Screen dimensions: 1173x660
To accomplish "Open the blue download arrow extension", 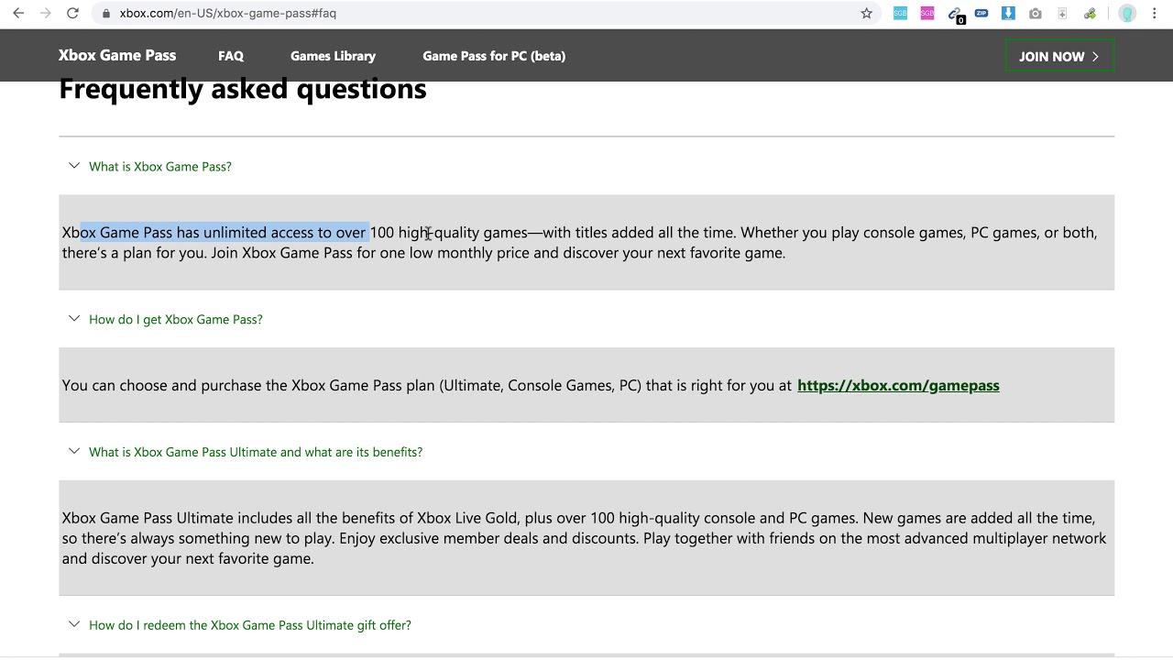I will click(x=1008, y=13).
